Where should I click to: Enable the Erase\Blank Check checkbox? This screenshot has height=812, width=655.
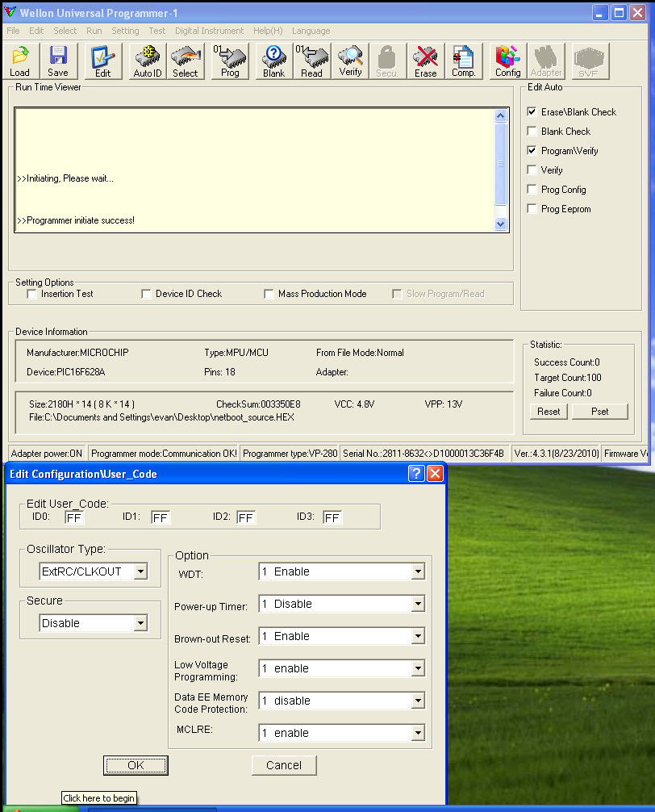[x=532, y=112]
